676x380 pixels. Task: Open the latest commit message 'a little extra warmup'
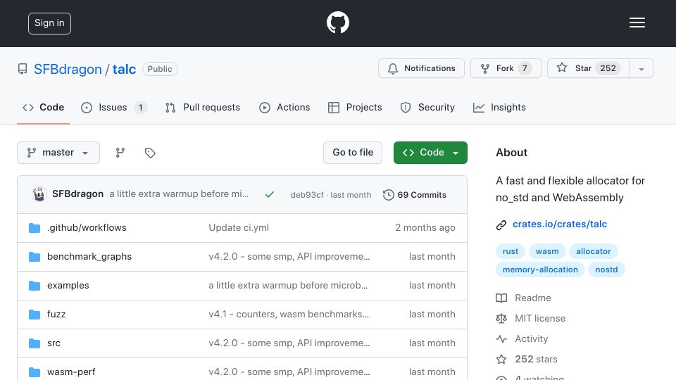pos(179,194)
